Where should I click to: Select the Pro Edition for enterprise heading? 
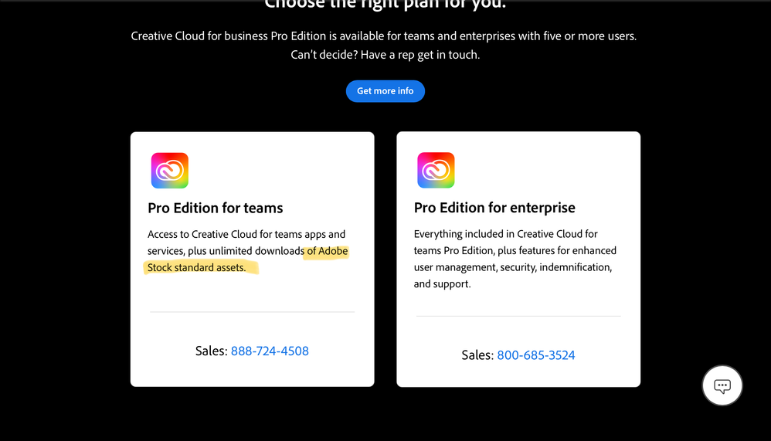point(494,208)
